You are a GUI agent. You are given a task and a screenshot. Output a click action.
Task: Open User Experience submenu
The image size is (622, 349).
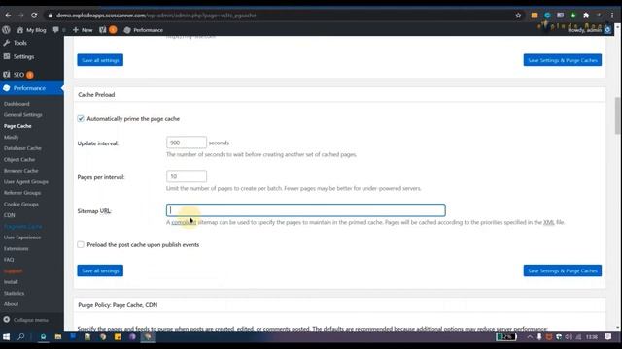click(22, 238)
